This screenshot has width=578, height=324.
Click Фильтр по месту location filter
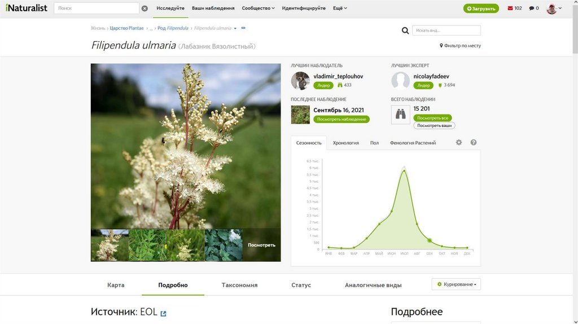pyautogui.click(x=460, y=46)
